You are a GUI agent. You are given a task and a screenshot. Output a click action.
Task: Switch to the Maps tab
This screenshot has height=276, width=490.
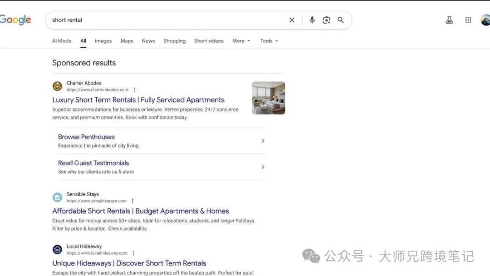[127, 41]
